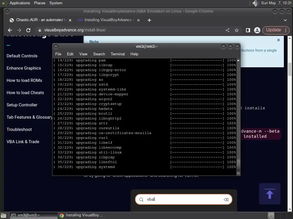The height and width of the screenshot is (219, 293).
Task: Open the VBA Link & Trade link
Action: click(23, 142)
